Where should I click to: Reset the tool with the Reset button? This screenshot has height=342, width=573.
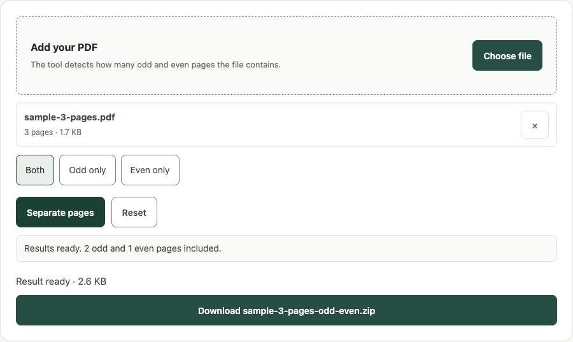[x=134, y=212]
